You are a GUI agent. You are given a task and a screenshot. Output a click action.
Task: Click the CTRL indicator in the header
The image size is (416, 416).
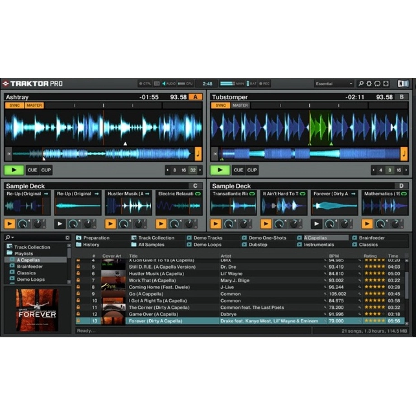tap(145, 84)
